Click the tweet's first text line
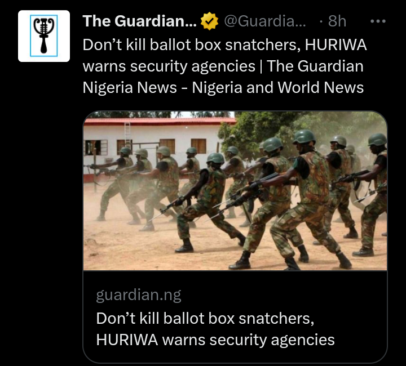This screenshot has height=366, width=406. click(x=224, y=45)
